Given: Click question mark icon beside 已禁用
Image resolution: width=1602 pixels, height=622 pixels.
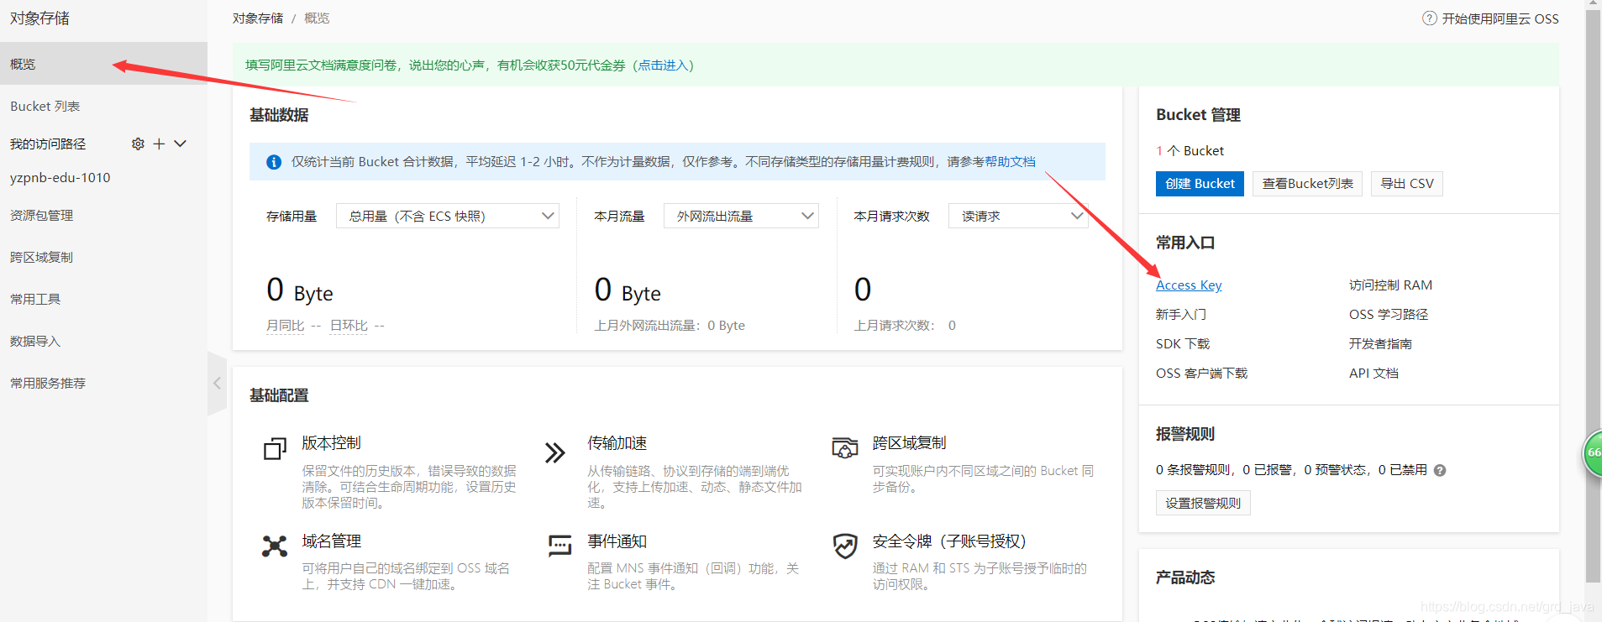Looking at the screenshot, I should (x=1440, y=470).
